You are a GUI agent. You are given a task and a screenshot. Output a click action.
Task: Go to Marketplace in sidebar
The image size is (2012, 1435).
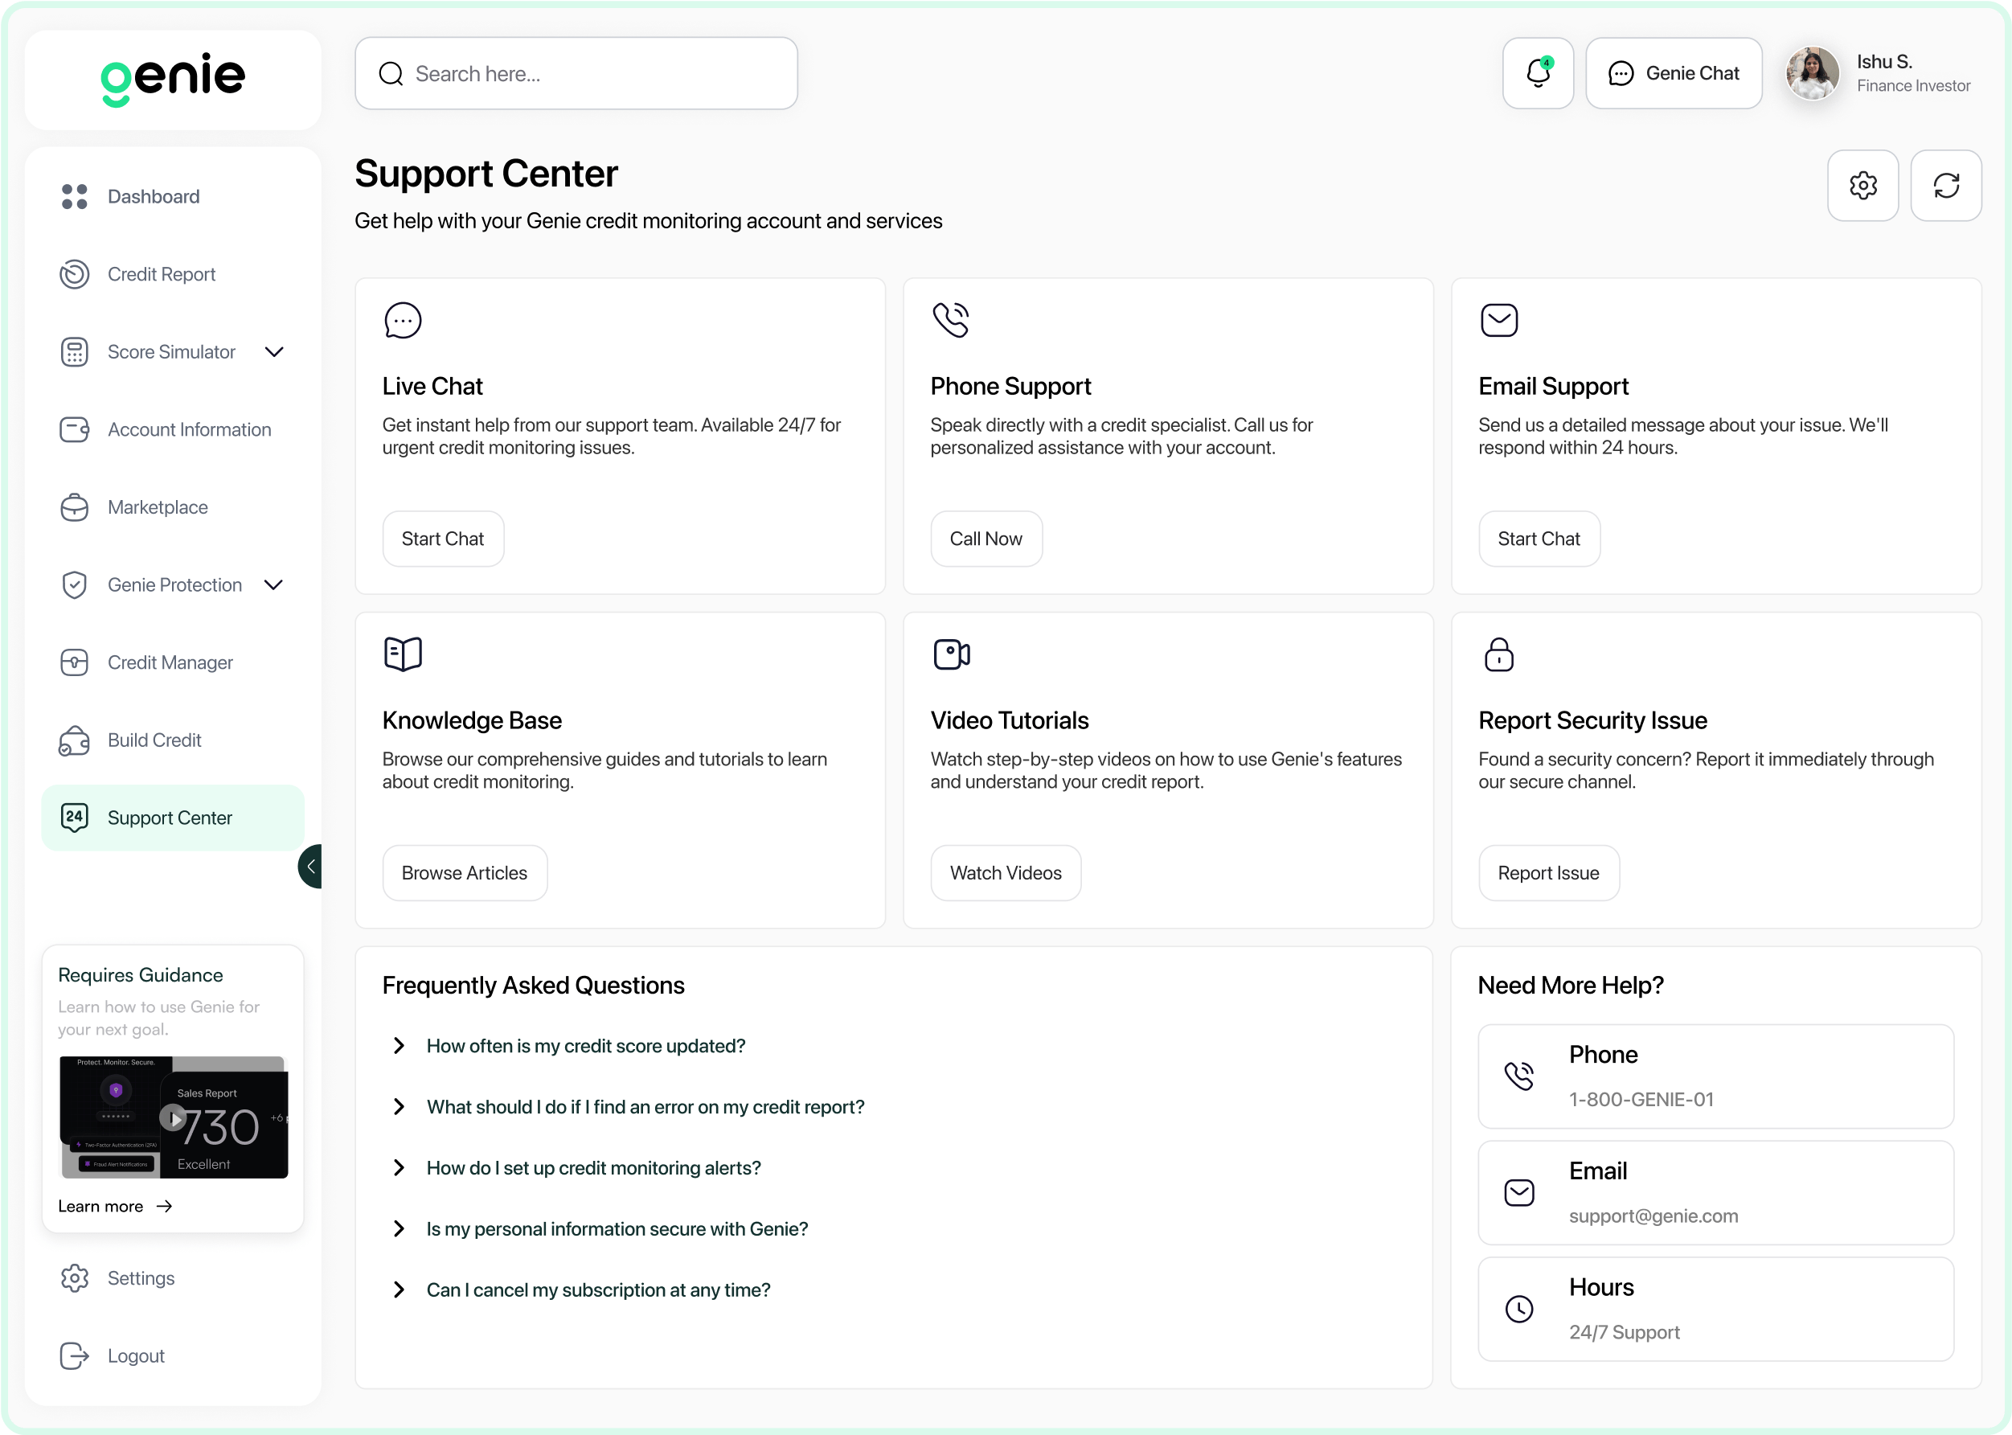tap(158, 507)
